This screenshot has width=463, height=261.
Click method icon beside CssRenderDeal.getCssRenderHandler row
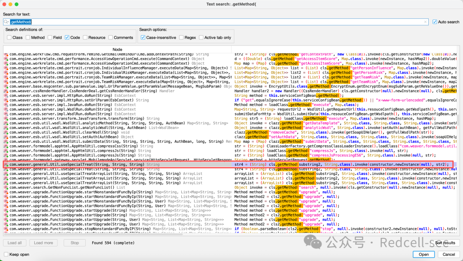6,91
